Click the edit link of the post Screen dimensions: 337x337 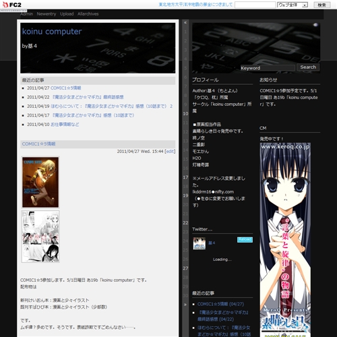click(170, 152)
